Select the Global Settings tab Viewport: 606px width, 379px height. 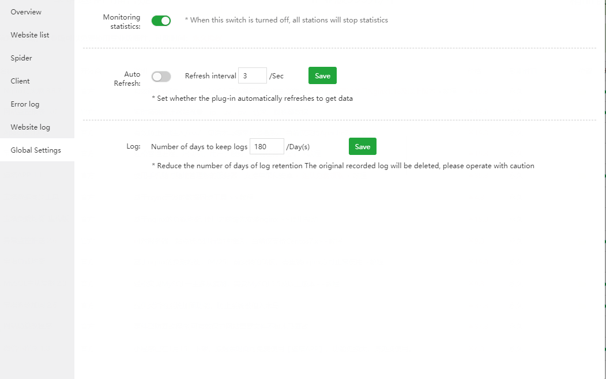pyautogui.click(x=36, y=150)
